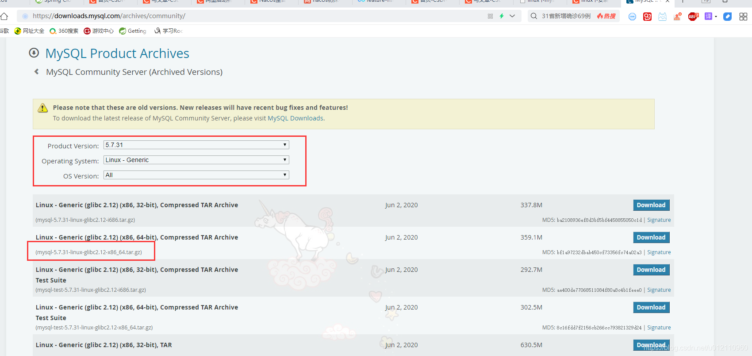Image resolution: width=752 pixels, height=356 pixels.
Task: Click filename mysql-test-5.7.31-linux-glibc2.12-x86_64.tar.gz
Action: pyautogui.click(x=94, y=328)
